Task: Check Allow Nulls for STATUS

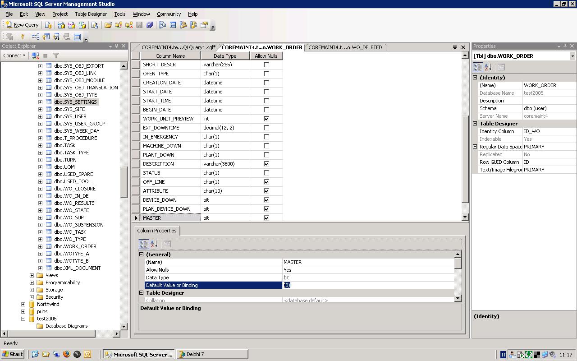Action: 266,173
